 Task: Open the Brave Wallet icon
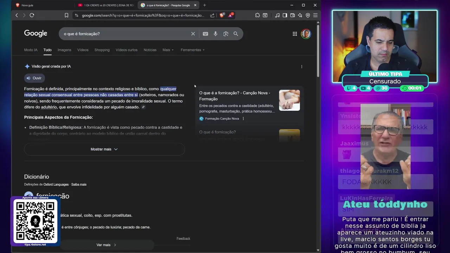coord(292,15)
